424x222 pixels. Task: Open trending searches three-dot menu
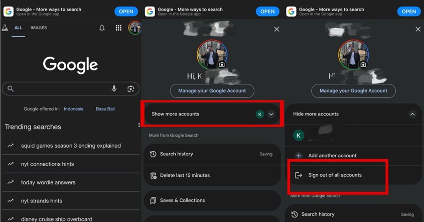point(138,125)
